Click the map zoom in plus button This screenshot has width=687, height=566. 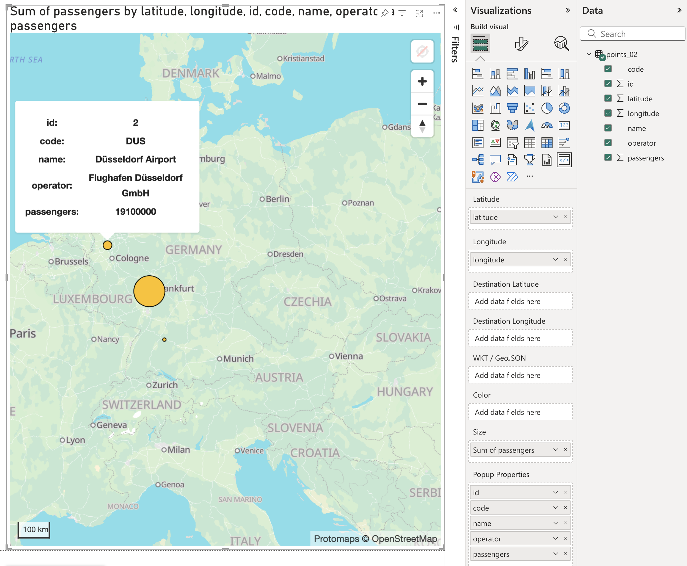click(x=422, y=81)
